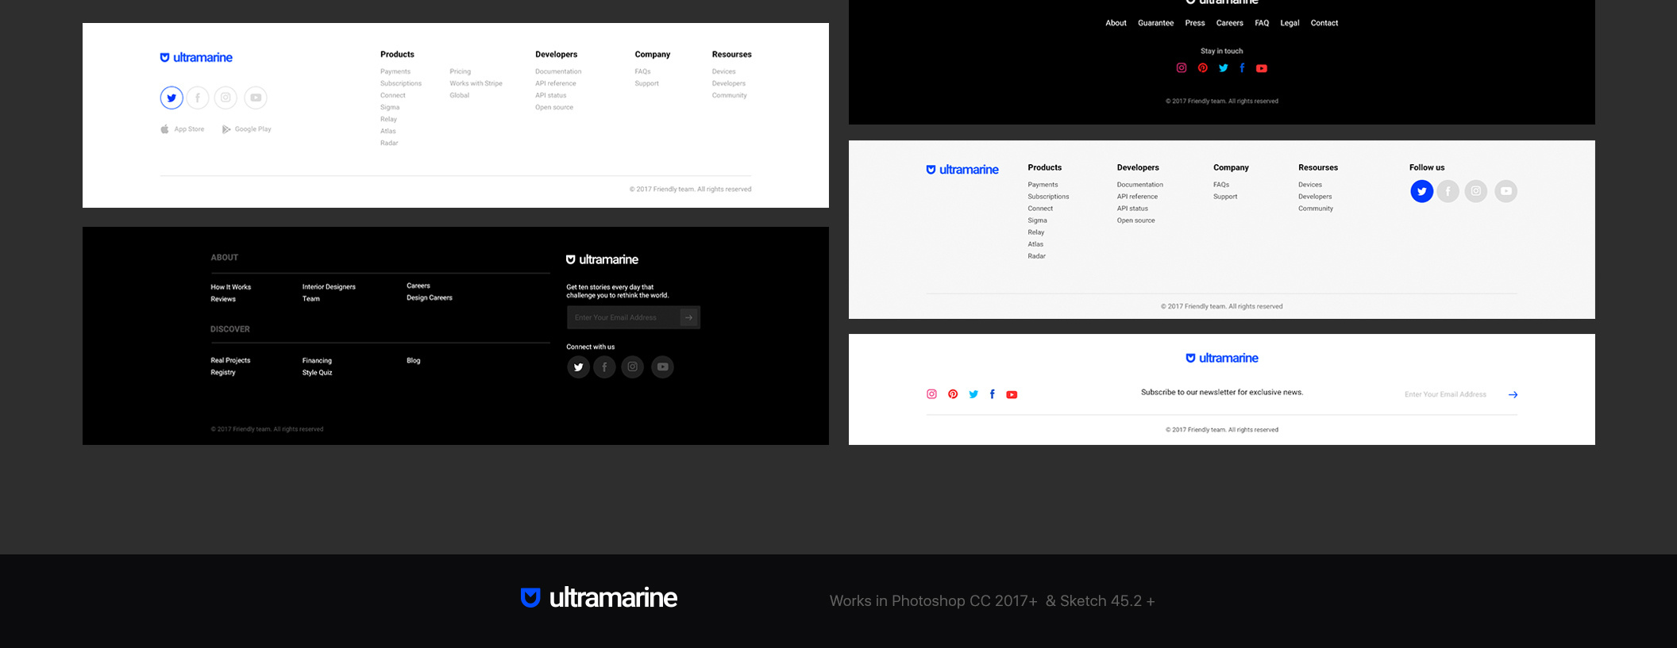Click the Pinterest icon left of the newsletter text
This screenshot has height=648, width=1677.
953,394
